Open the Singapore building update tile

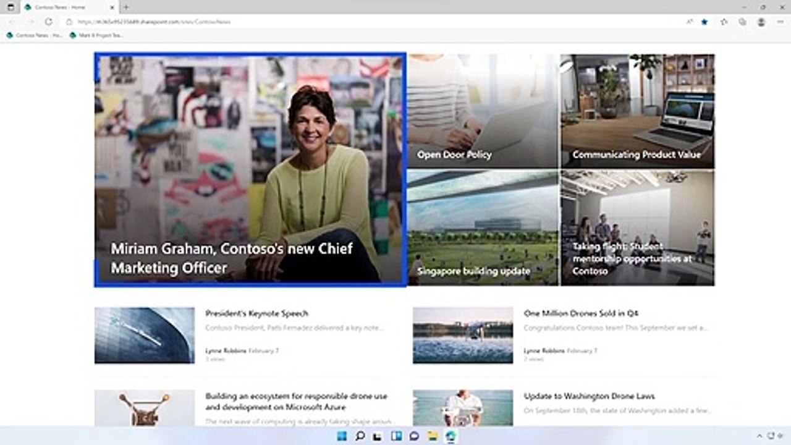(x=483, y=228)
